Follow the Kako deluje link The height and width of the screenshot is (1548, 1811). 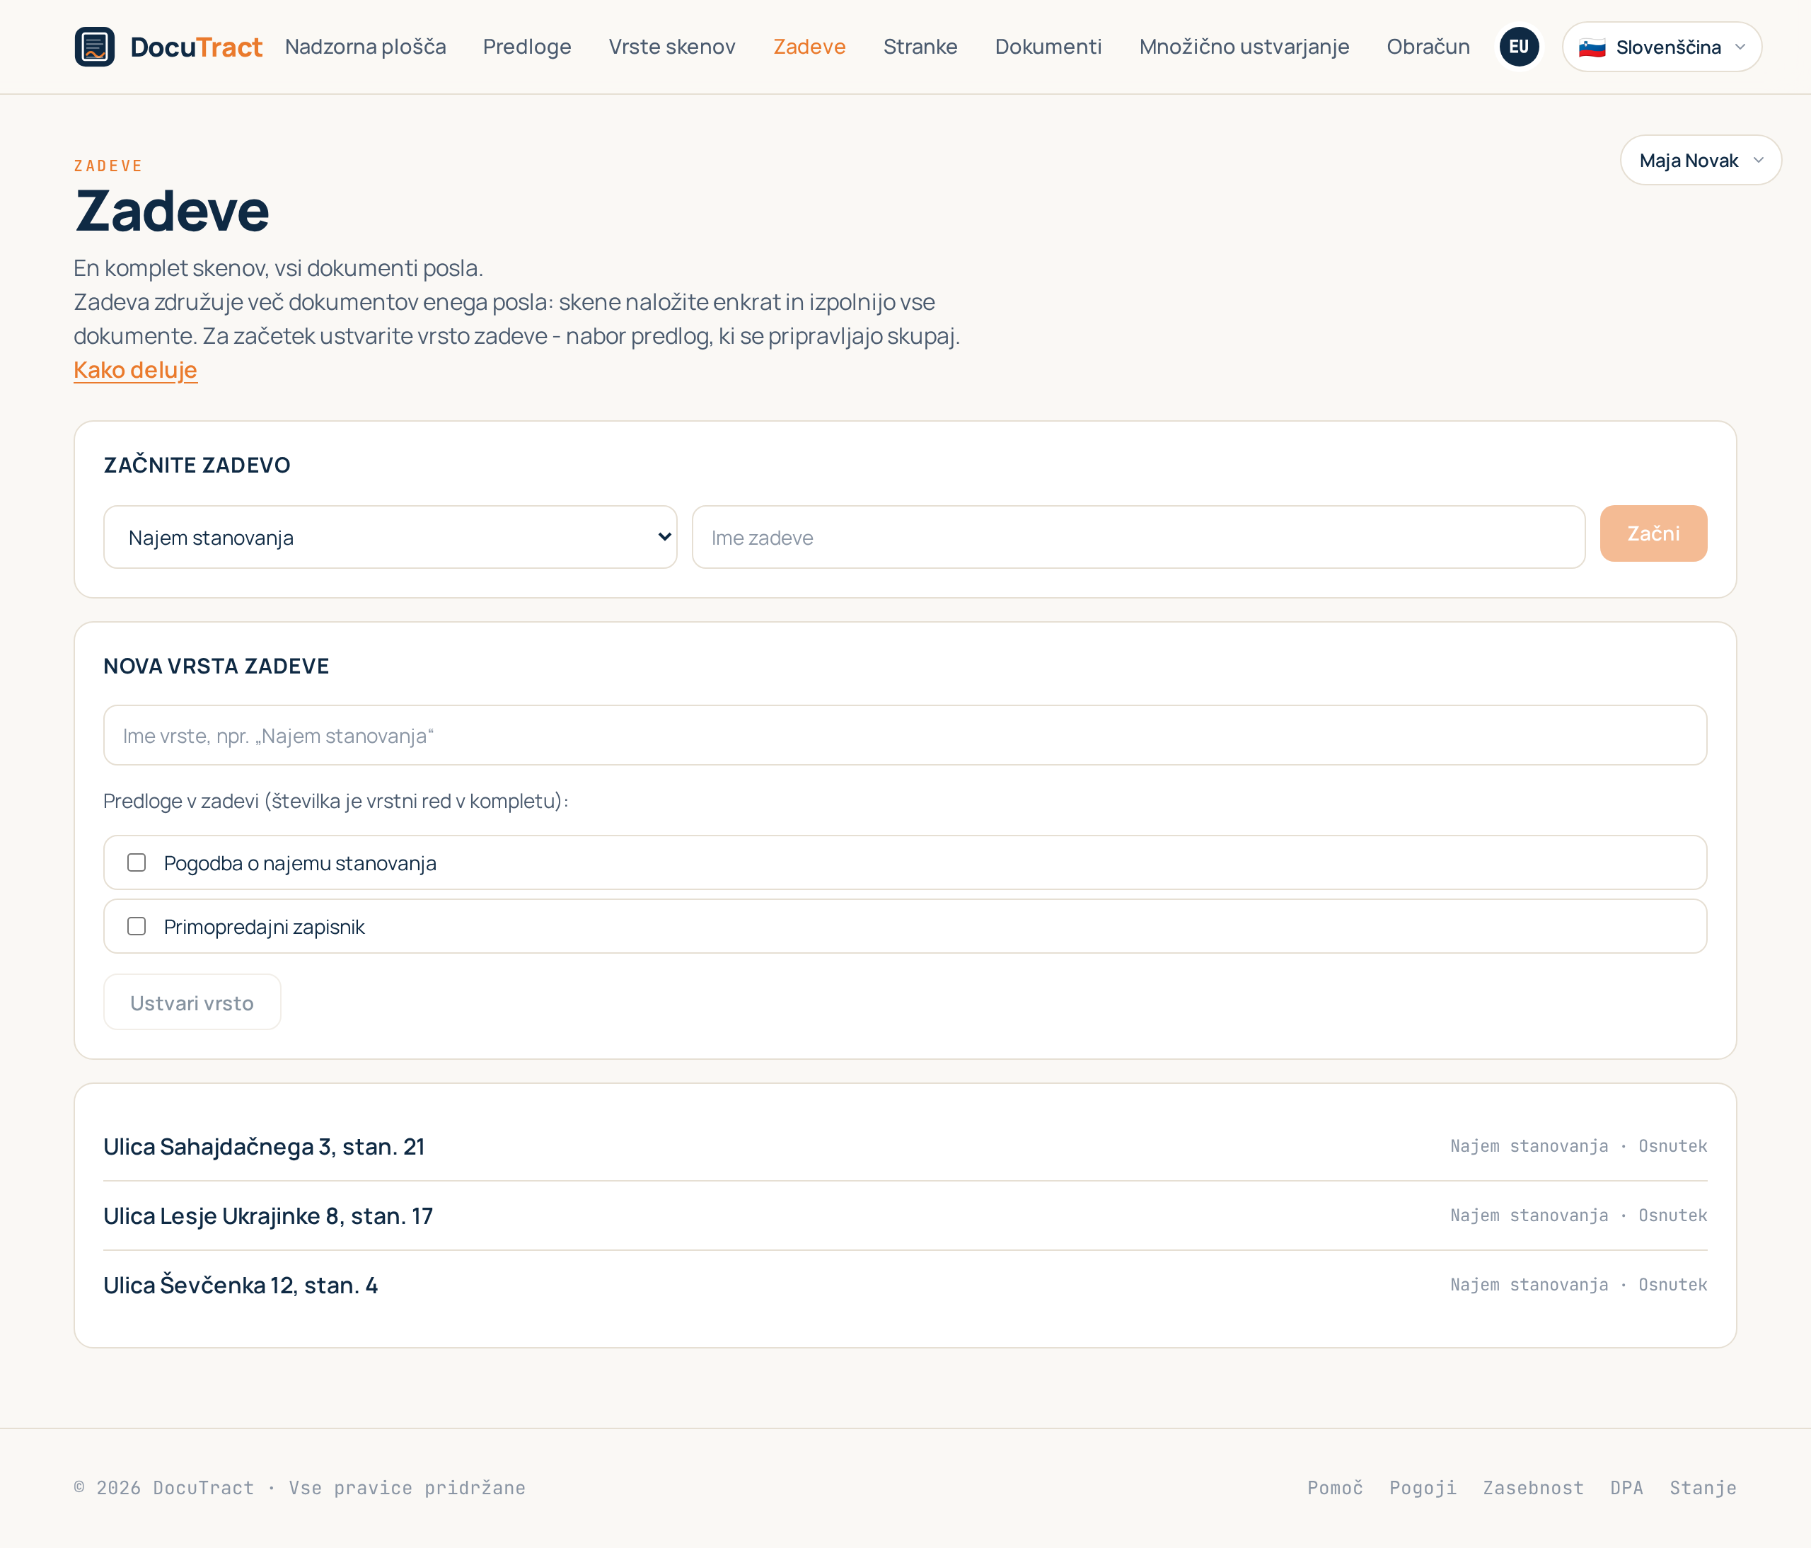pos(136,370)
